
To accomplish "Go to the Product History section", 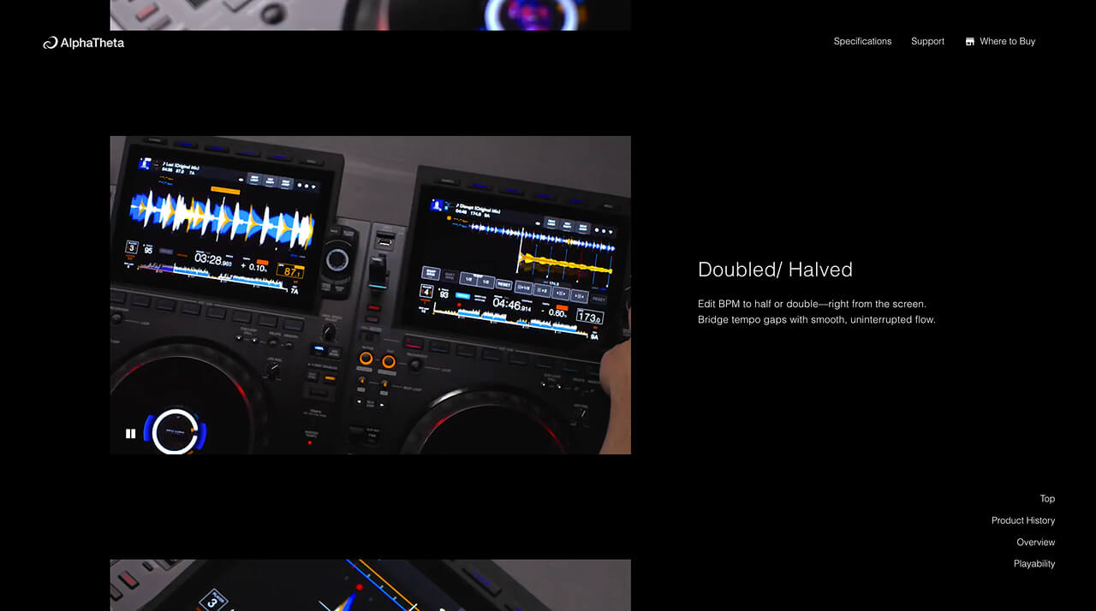I will pyautogui.click(x=1022, y=520).
